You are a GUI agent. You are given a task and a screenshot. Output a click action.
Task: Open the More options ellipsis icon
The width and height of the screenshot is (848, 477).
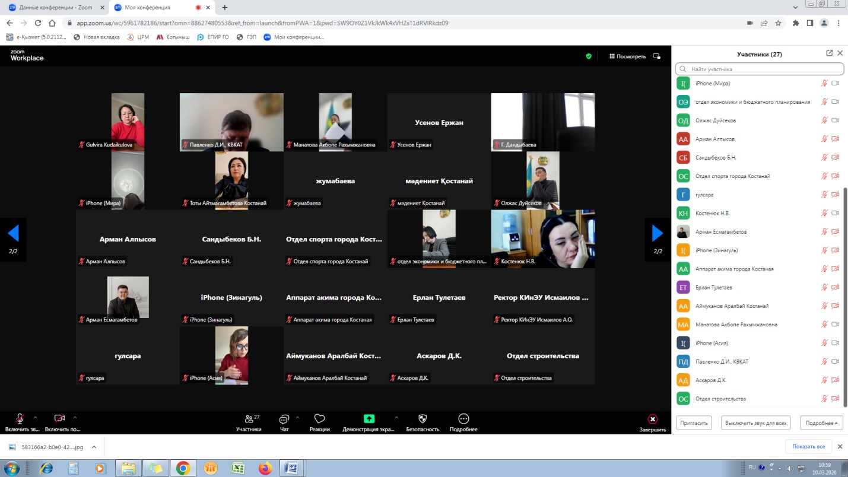point(463,419)
